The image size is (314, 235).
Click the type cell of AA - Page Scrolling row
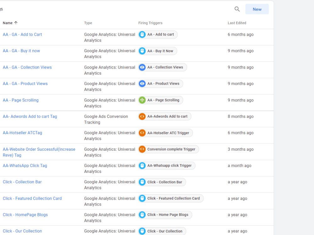[110, 103]
